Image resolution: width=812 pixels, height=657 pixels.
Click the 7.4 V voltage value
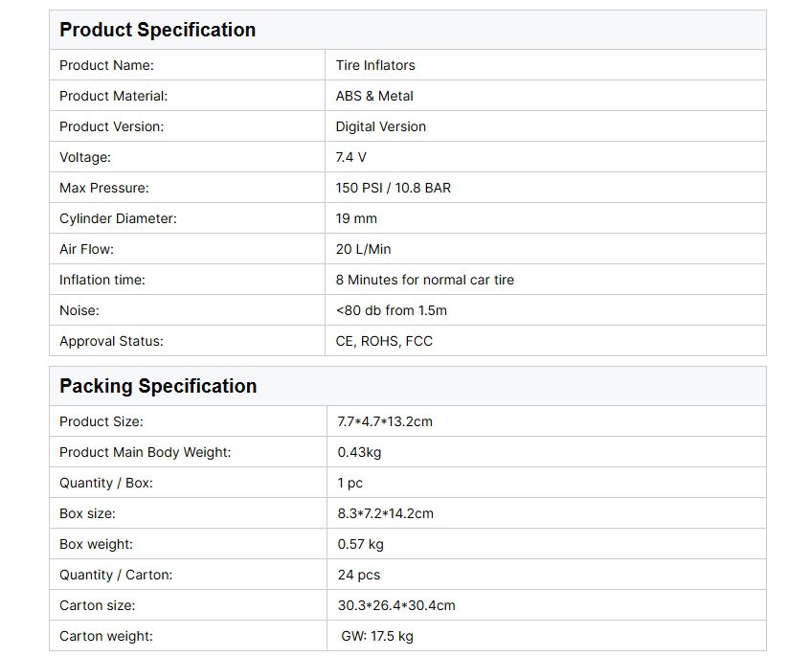[x=350, y=157]
